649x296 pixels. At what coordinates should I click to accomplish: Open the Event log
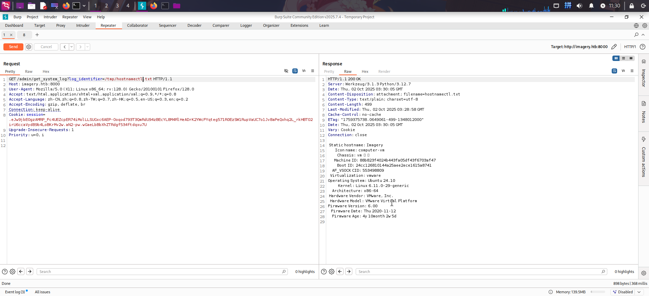pos(15,292)
